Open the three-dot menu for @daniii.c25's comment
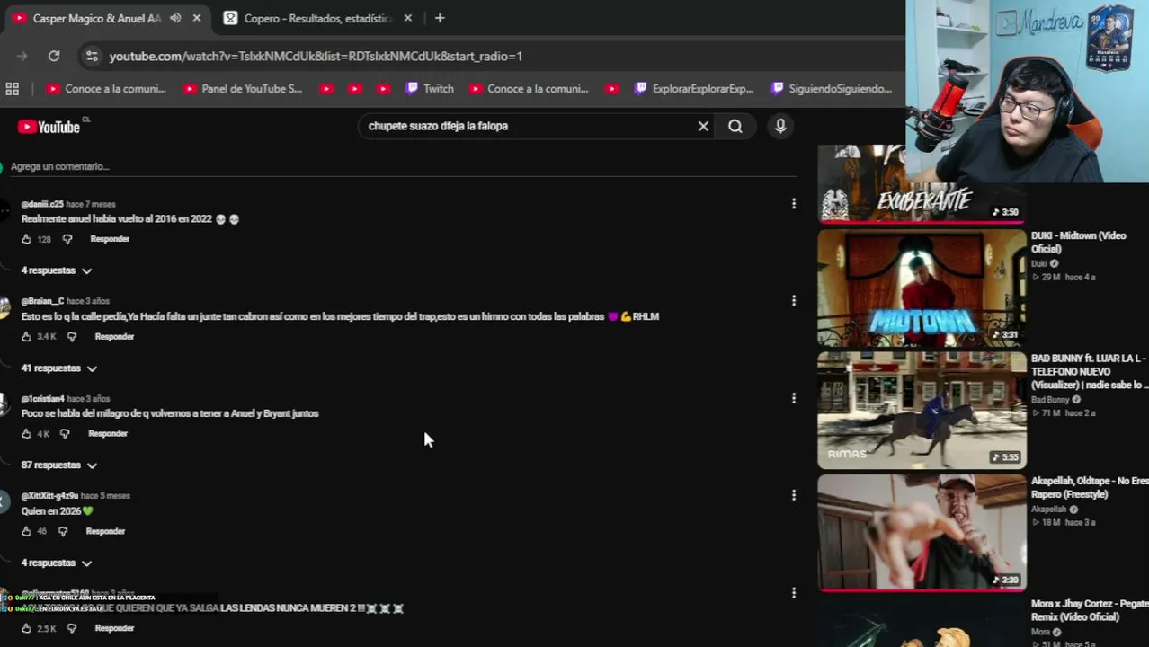Screen dimensions: 1149x647 tap(793, 204)
